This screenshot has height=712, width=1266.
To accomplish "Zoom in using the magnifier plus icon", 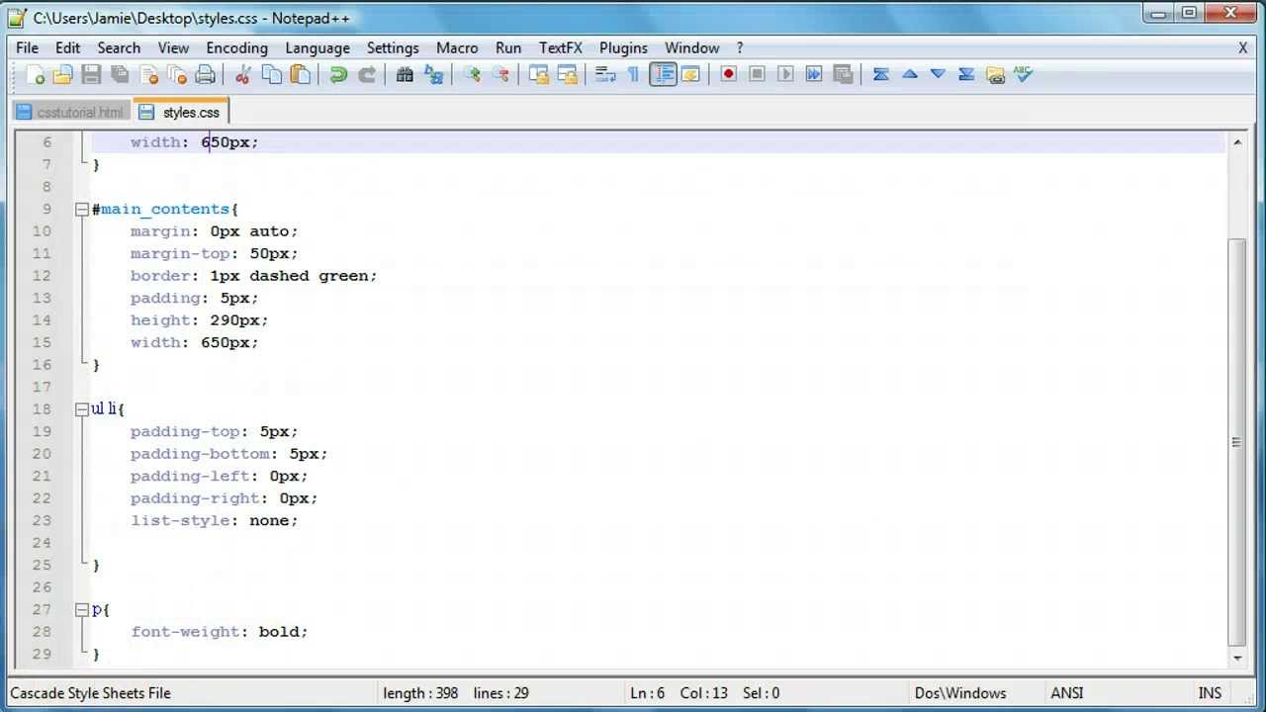I will 472,75.
